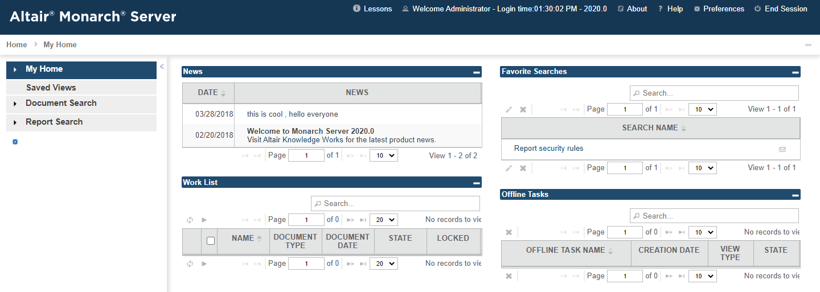Click the News page number field

pyautogui.click(x=306, y=155)
